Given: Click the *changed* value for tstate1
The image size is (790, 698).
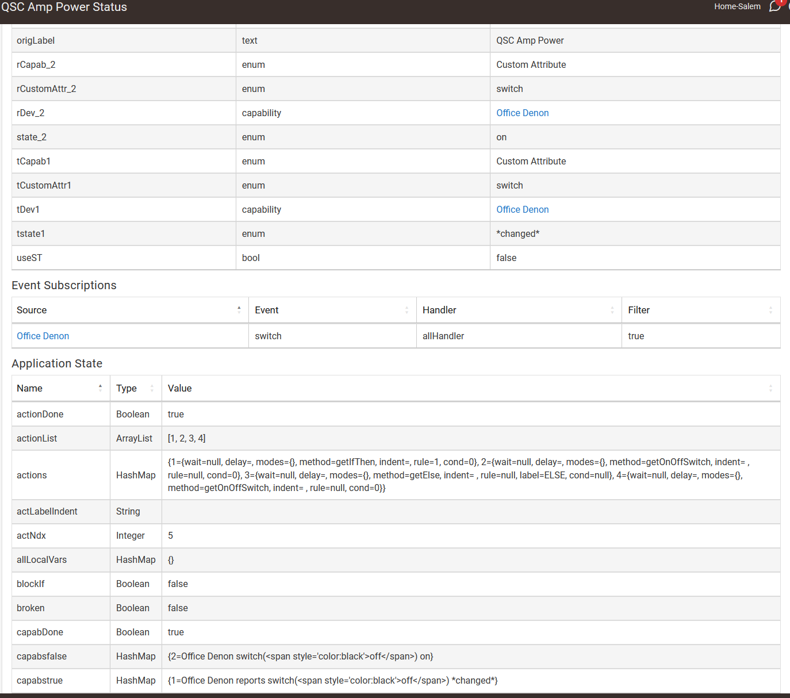Looking at the screenshot, I should (517, 234).
